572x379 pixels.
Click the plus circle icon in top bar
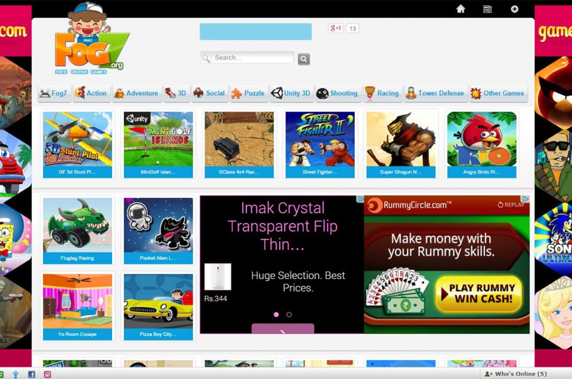514,9
